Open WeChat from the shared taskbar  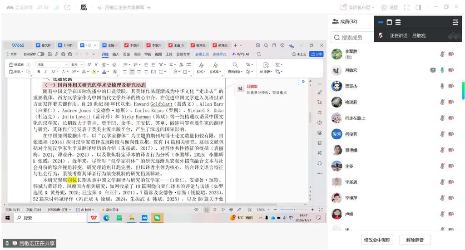coord(157,218)
